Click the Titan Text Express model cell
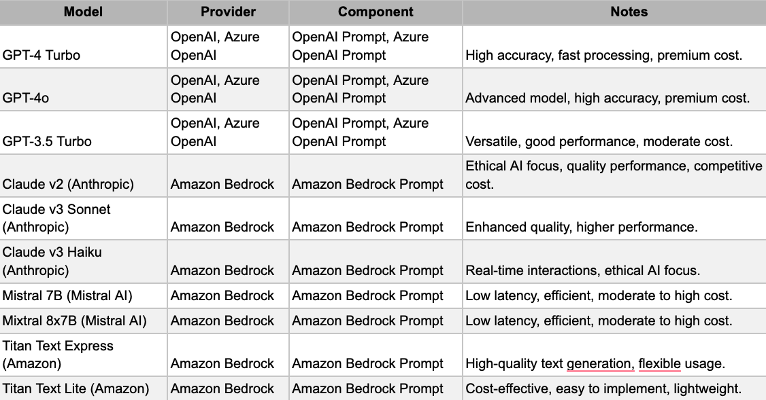This screenshot has width=766, height=400. point(58,354)
